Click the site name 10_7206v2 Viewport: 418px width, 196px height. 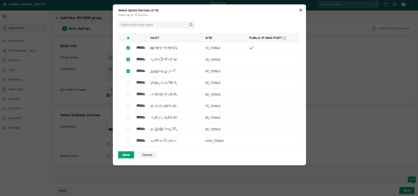213,48
